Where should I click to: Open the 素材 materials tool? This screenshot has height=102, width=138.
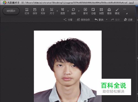tap(85, 11)
